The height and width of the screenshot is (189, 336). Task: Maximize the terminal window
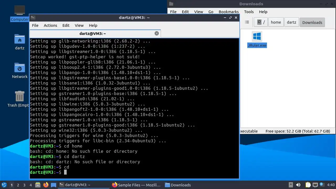point(230,18)
